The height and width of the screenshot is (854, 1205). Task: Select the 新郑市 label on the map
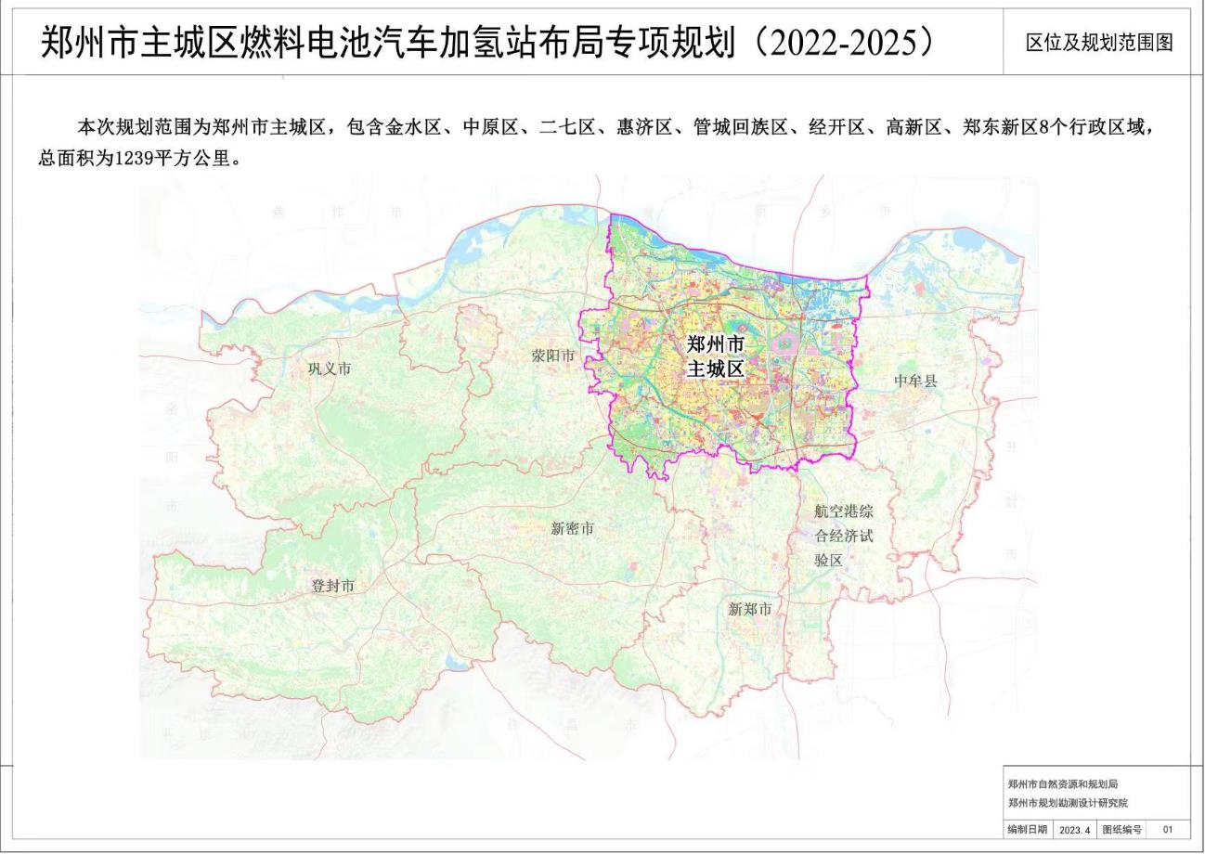point(752,608)
